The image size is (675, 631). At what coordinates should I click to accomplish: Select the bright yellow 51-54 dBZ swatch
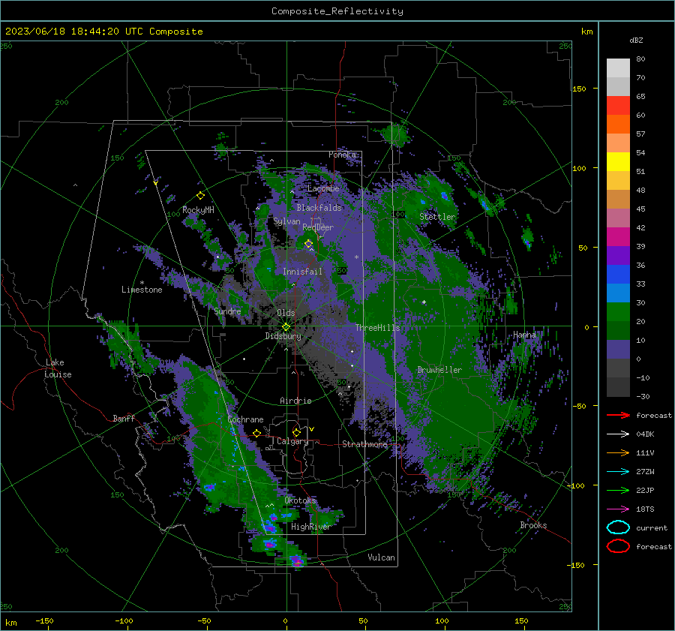coord(618,162)
